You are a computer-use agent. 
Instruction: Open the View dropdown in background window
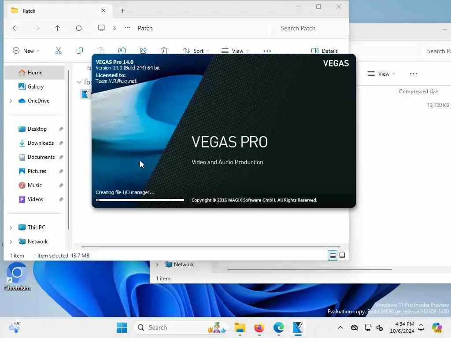tap(381, 74)
